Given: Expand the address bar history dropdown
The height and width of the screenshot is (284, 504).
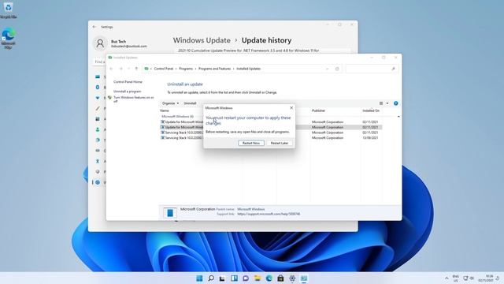Looking at the screenshot, I should (328, 69).
